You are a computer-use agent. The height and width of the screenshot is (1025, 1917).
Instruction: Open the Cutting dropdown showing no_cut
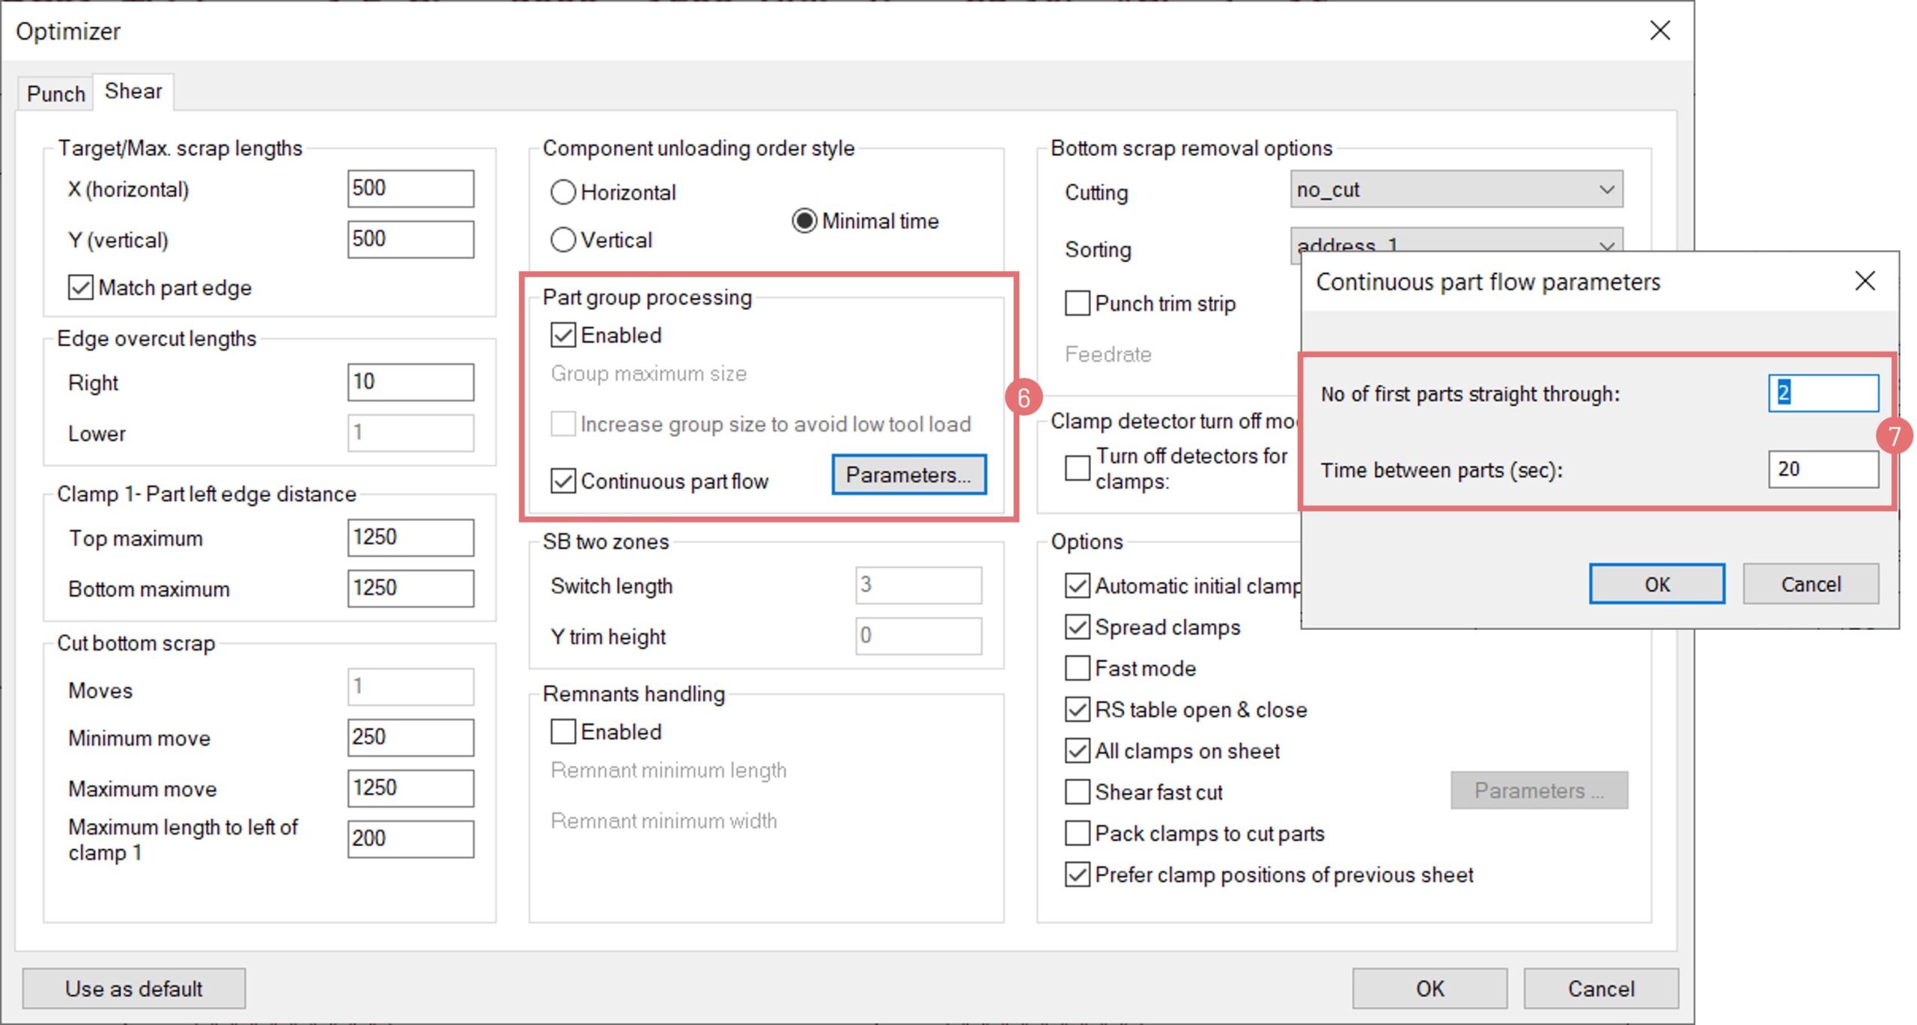[1456, 189]
